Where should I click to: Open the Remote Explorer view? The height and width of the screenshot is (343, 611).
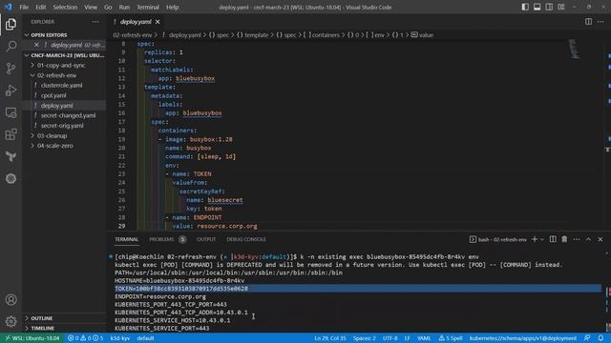click(x=11, y=112)
